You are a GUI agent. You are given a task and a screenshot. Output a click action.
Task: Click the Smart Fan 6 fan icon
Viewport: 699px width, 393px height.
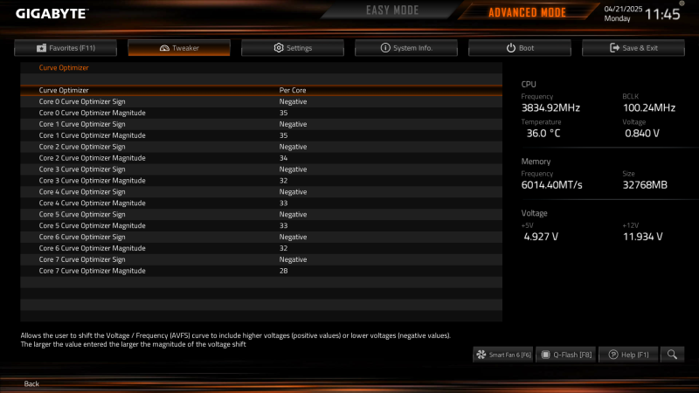[481, 355]
